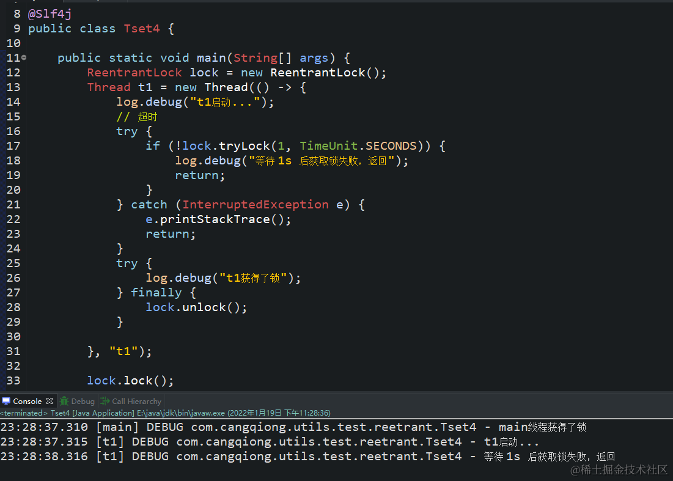The height and width of the screenshot is (481, 673).
Task: Switch to the Console tab
Action: 27,401
